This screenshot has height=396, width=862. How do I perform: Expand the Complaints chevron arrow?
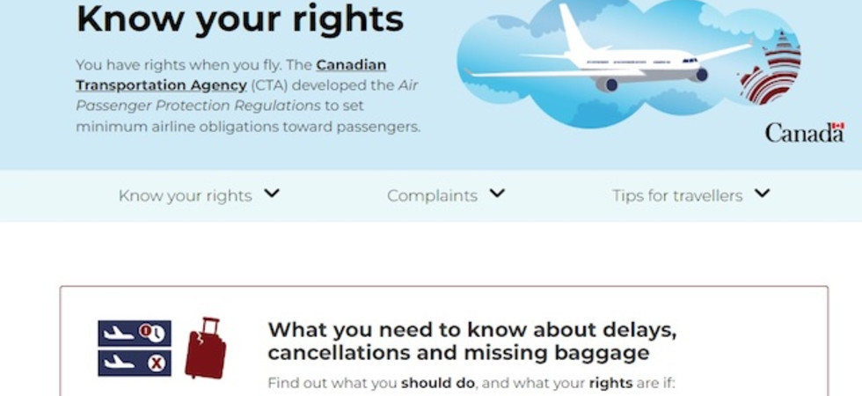497,194
